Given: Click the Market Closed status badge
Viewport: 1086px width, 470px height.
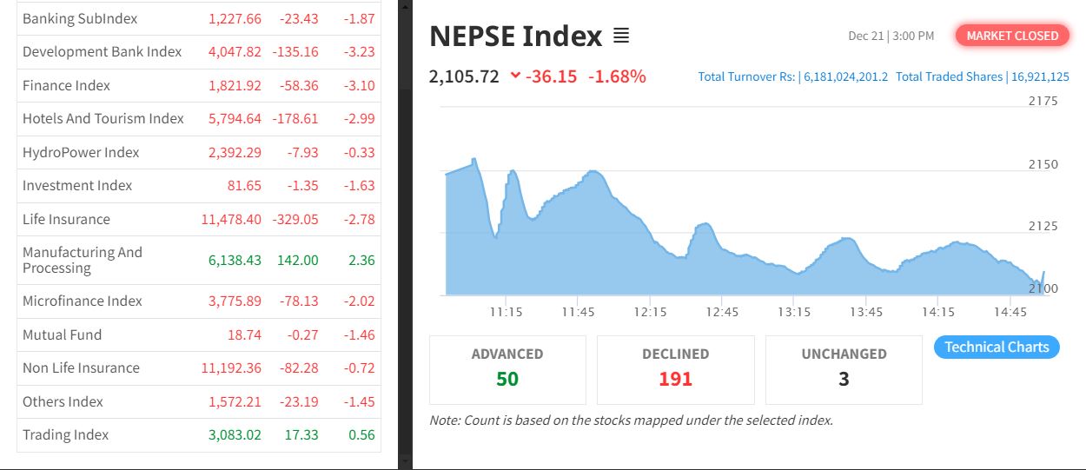Looking at the screenshot, I should [x=1012, y=36].
